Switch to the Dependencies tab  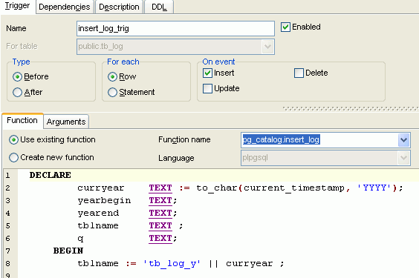pyautogui.click(x=65, y=7)
